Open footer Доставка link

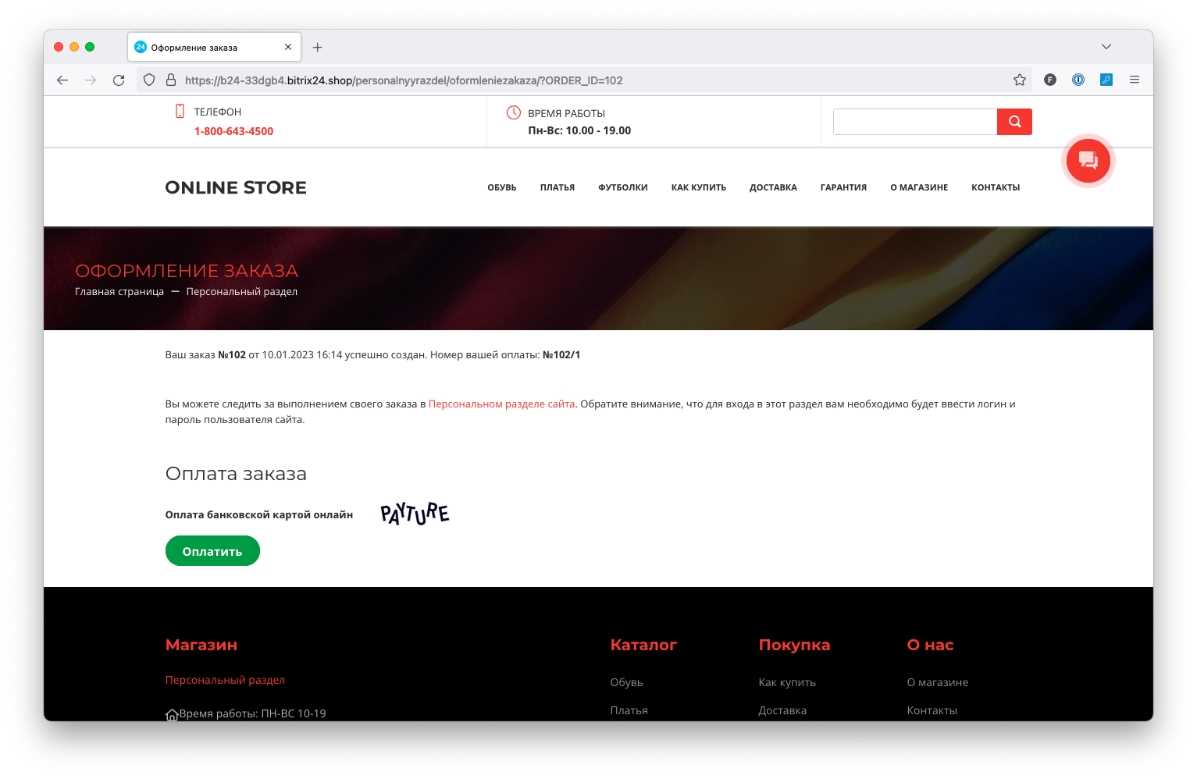(x=782, y=710)
